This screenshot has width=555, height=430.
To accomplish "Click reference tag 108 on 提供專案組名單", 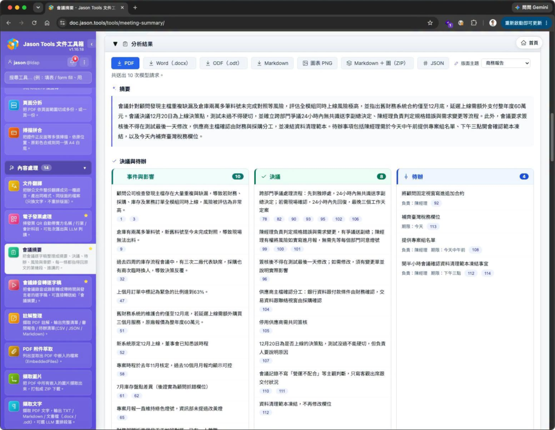I will [x=475, y=250].
